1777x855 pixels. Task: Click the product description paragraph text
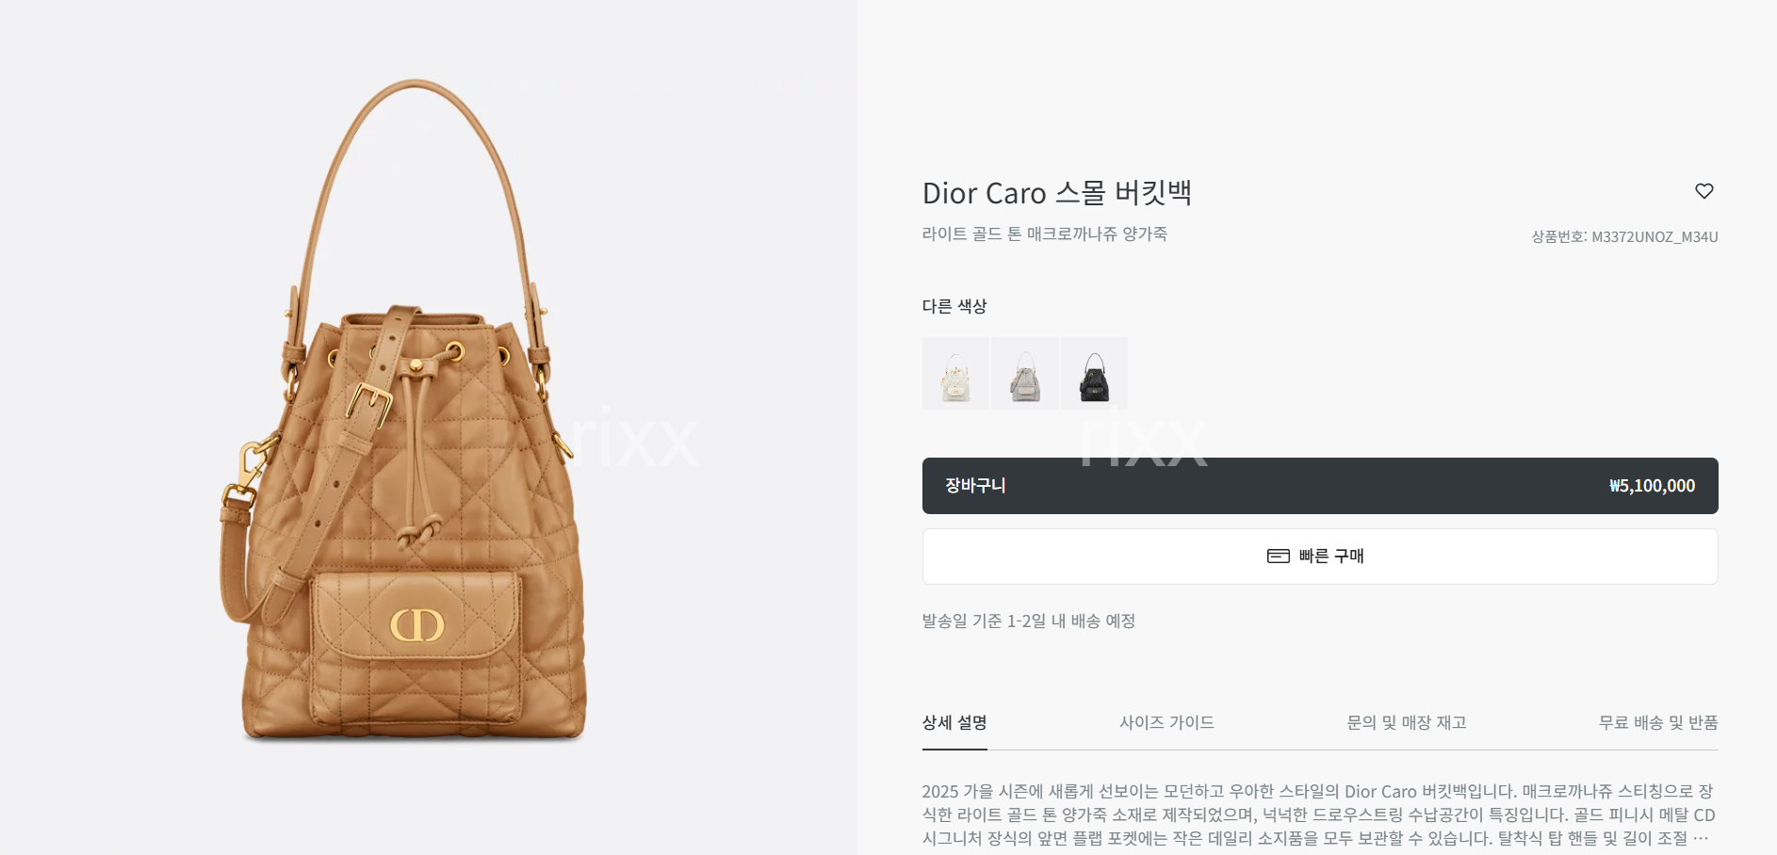pyautogui.click(x=1318, y=815)
